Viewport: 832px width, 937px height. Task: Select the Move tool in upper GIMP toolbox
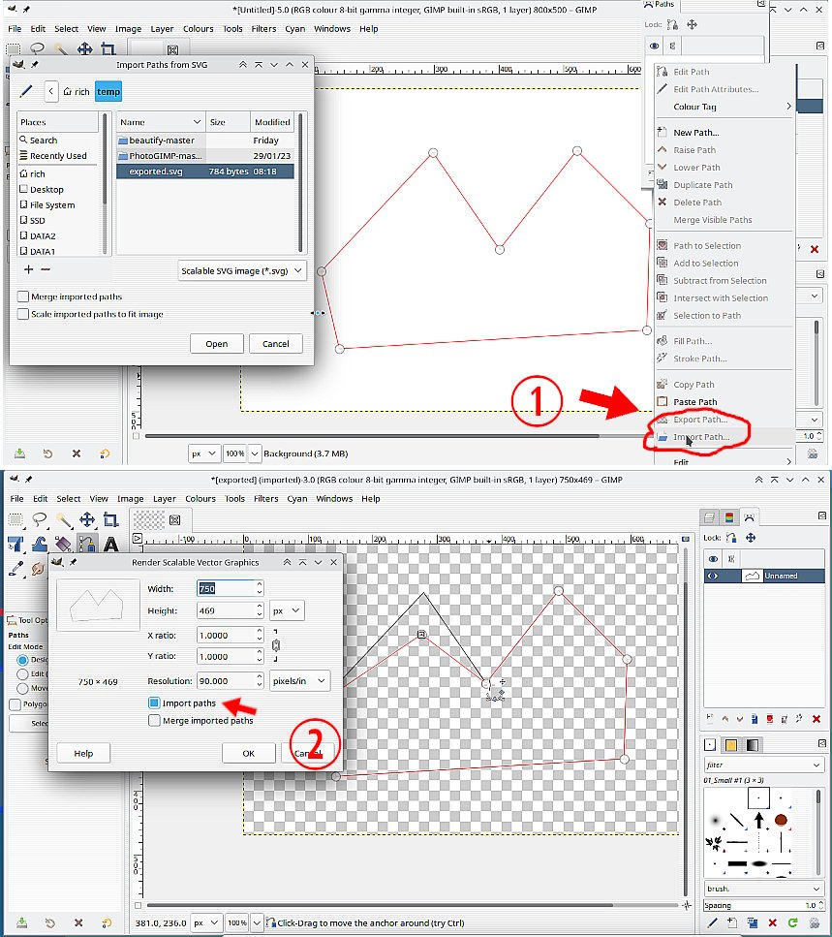click(x=85, y=49)
